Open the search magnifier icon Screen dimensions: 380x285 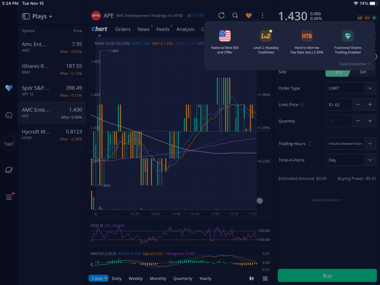click(x=235, y=15)
